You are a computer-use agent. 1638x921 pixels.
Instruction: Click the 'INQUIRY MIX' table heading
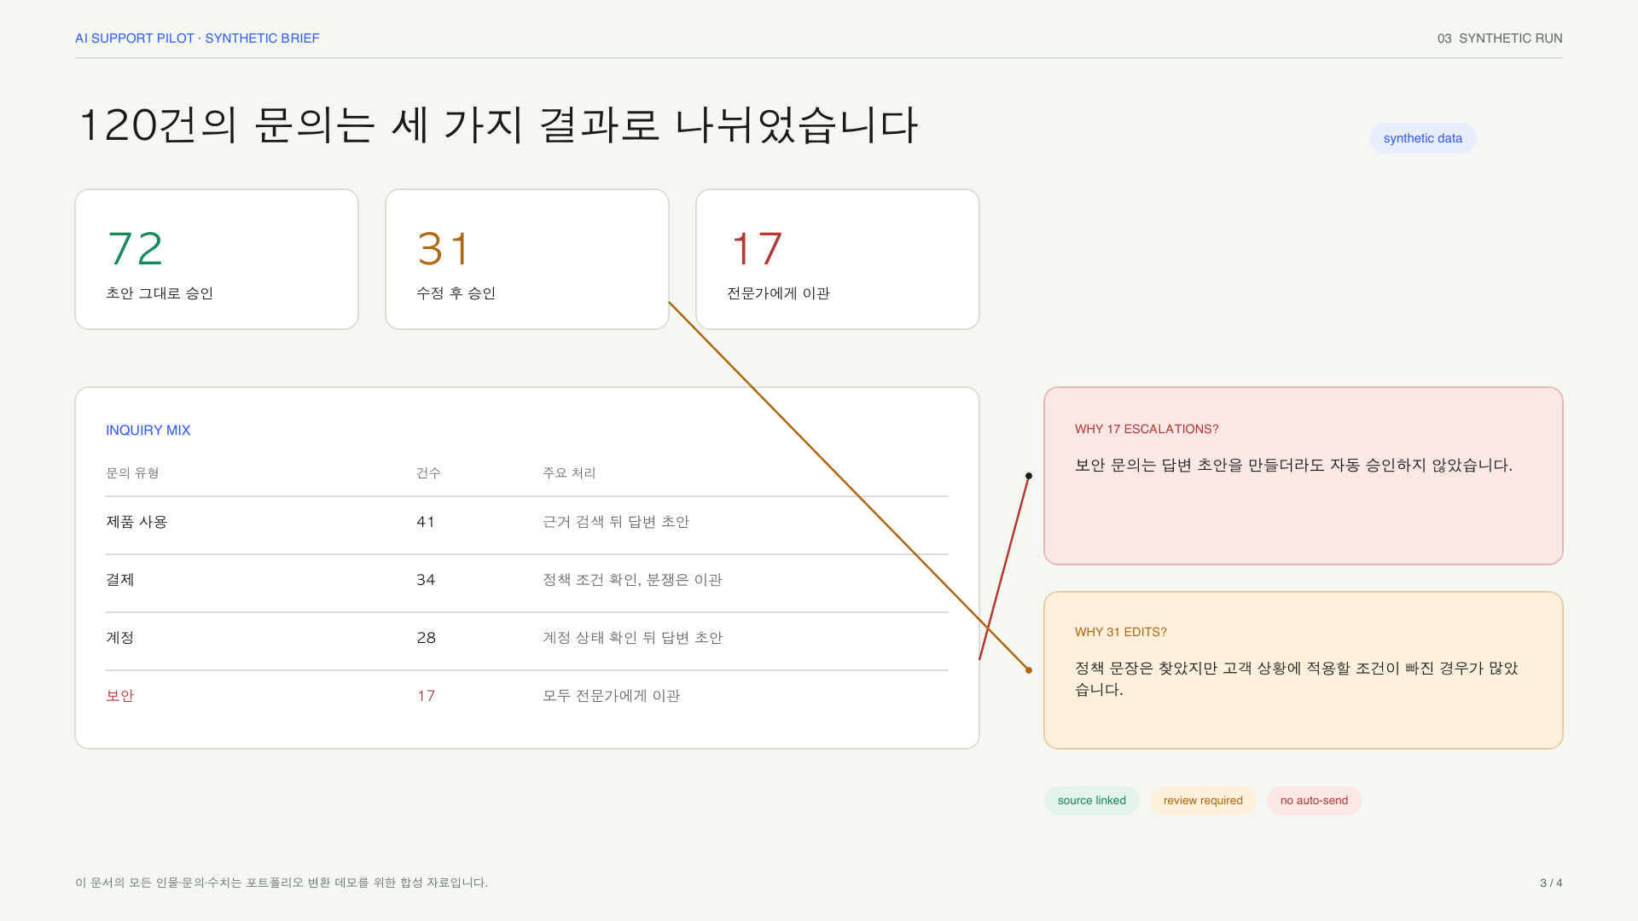[148, 430]
